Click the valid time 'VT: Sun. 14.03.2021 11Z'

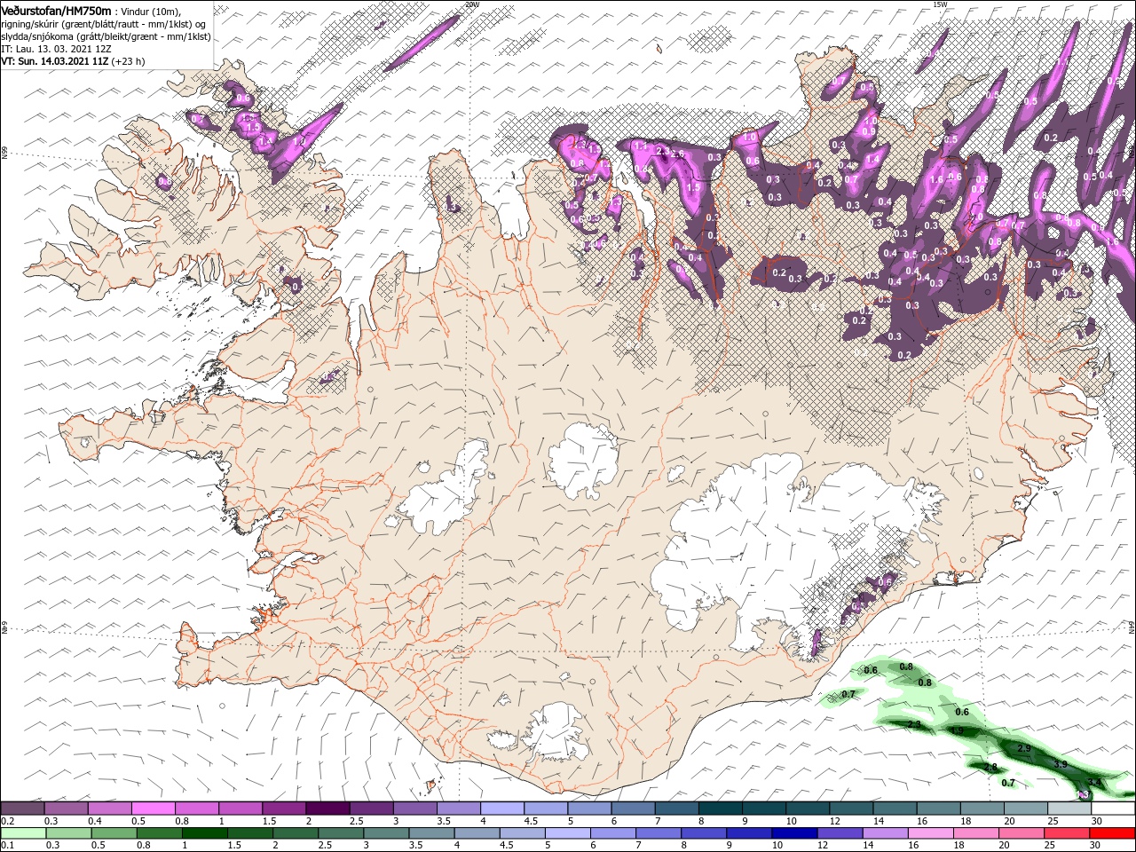click(55, 61)
